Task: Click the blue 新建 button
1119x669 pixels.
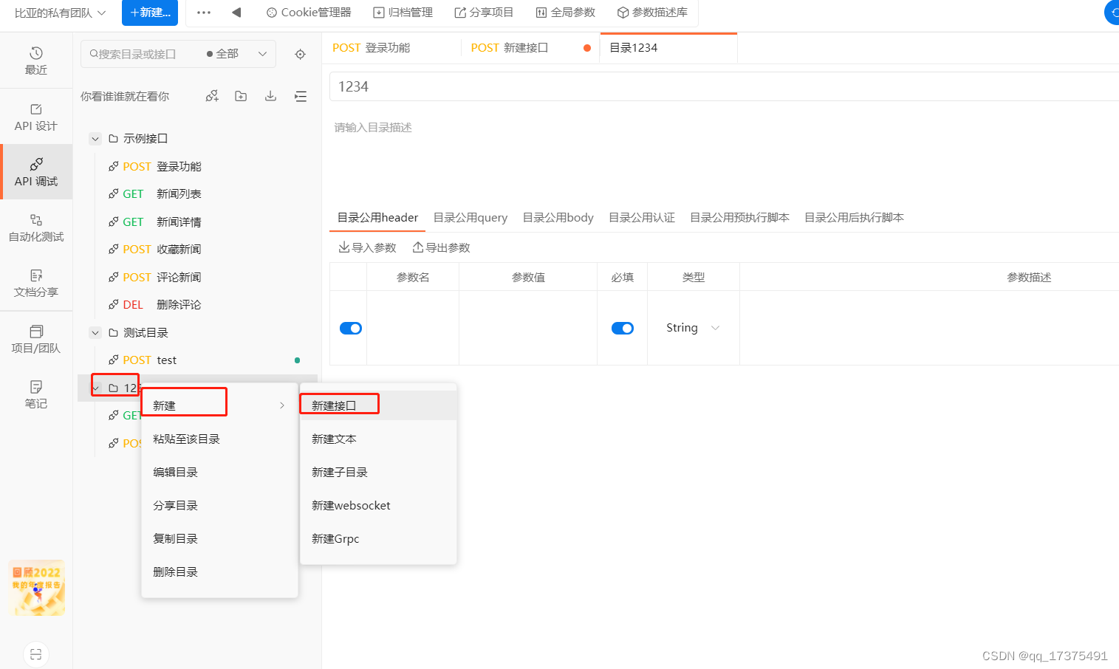Action: 150,13
